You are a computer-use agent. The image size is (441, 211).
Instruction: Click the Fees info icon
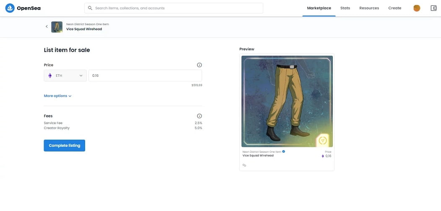(200, 116)
